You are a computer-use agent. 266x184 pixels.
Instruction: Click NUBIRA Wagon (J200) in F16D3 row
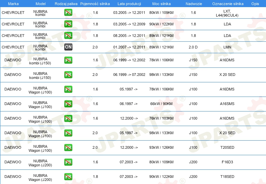click(x=40, y=163)
